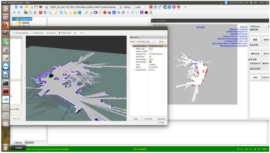Switch to the 工程目录 tab
The height and width of the screenshot is (153, 270).
(18, 142)
